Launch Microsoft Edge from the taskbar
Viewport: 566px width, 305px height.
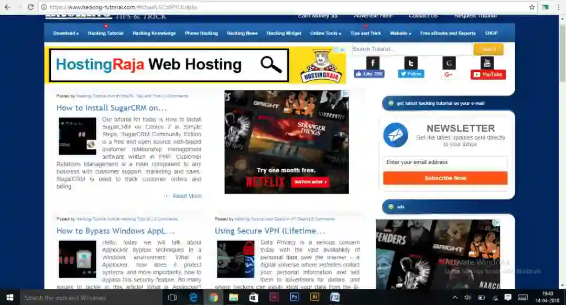193,298
